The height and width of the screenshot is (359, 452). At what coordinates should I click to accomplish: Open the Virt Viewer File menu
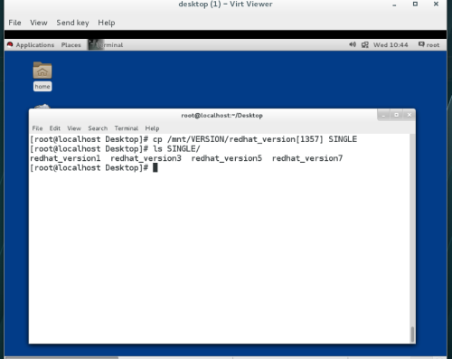pyautogui.click(x=14, y=23)
